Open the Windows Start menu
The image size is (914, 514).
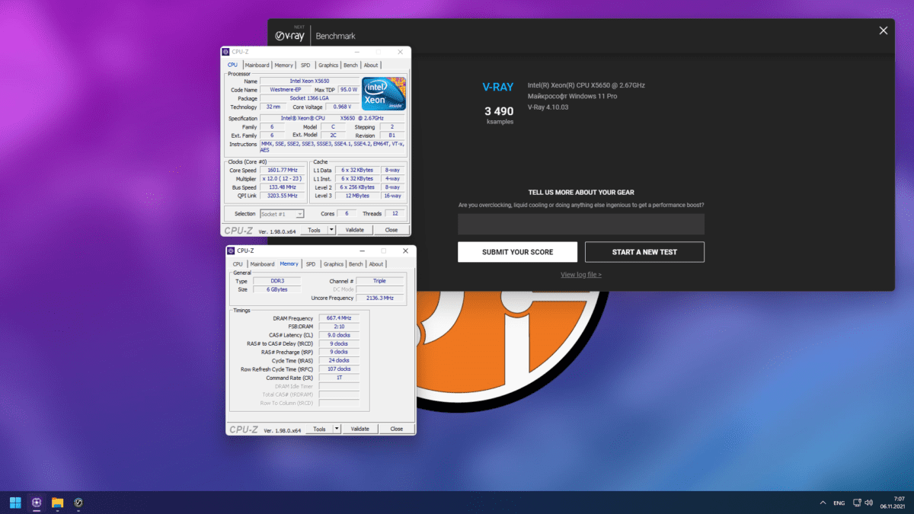(15, 503)
